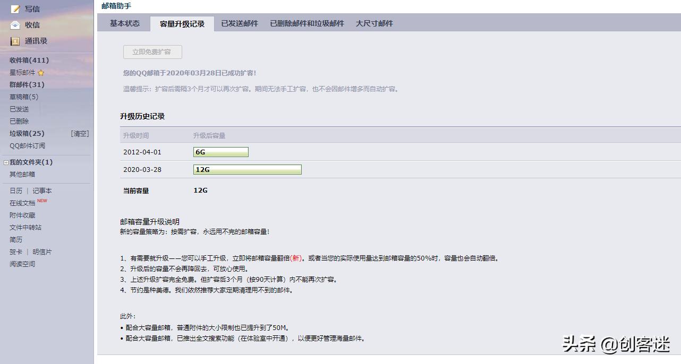Expand the 我的文件夹 folder tree
The image size is (681, 364).
(6, 162)
